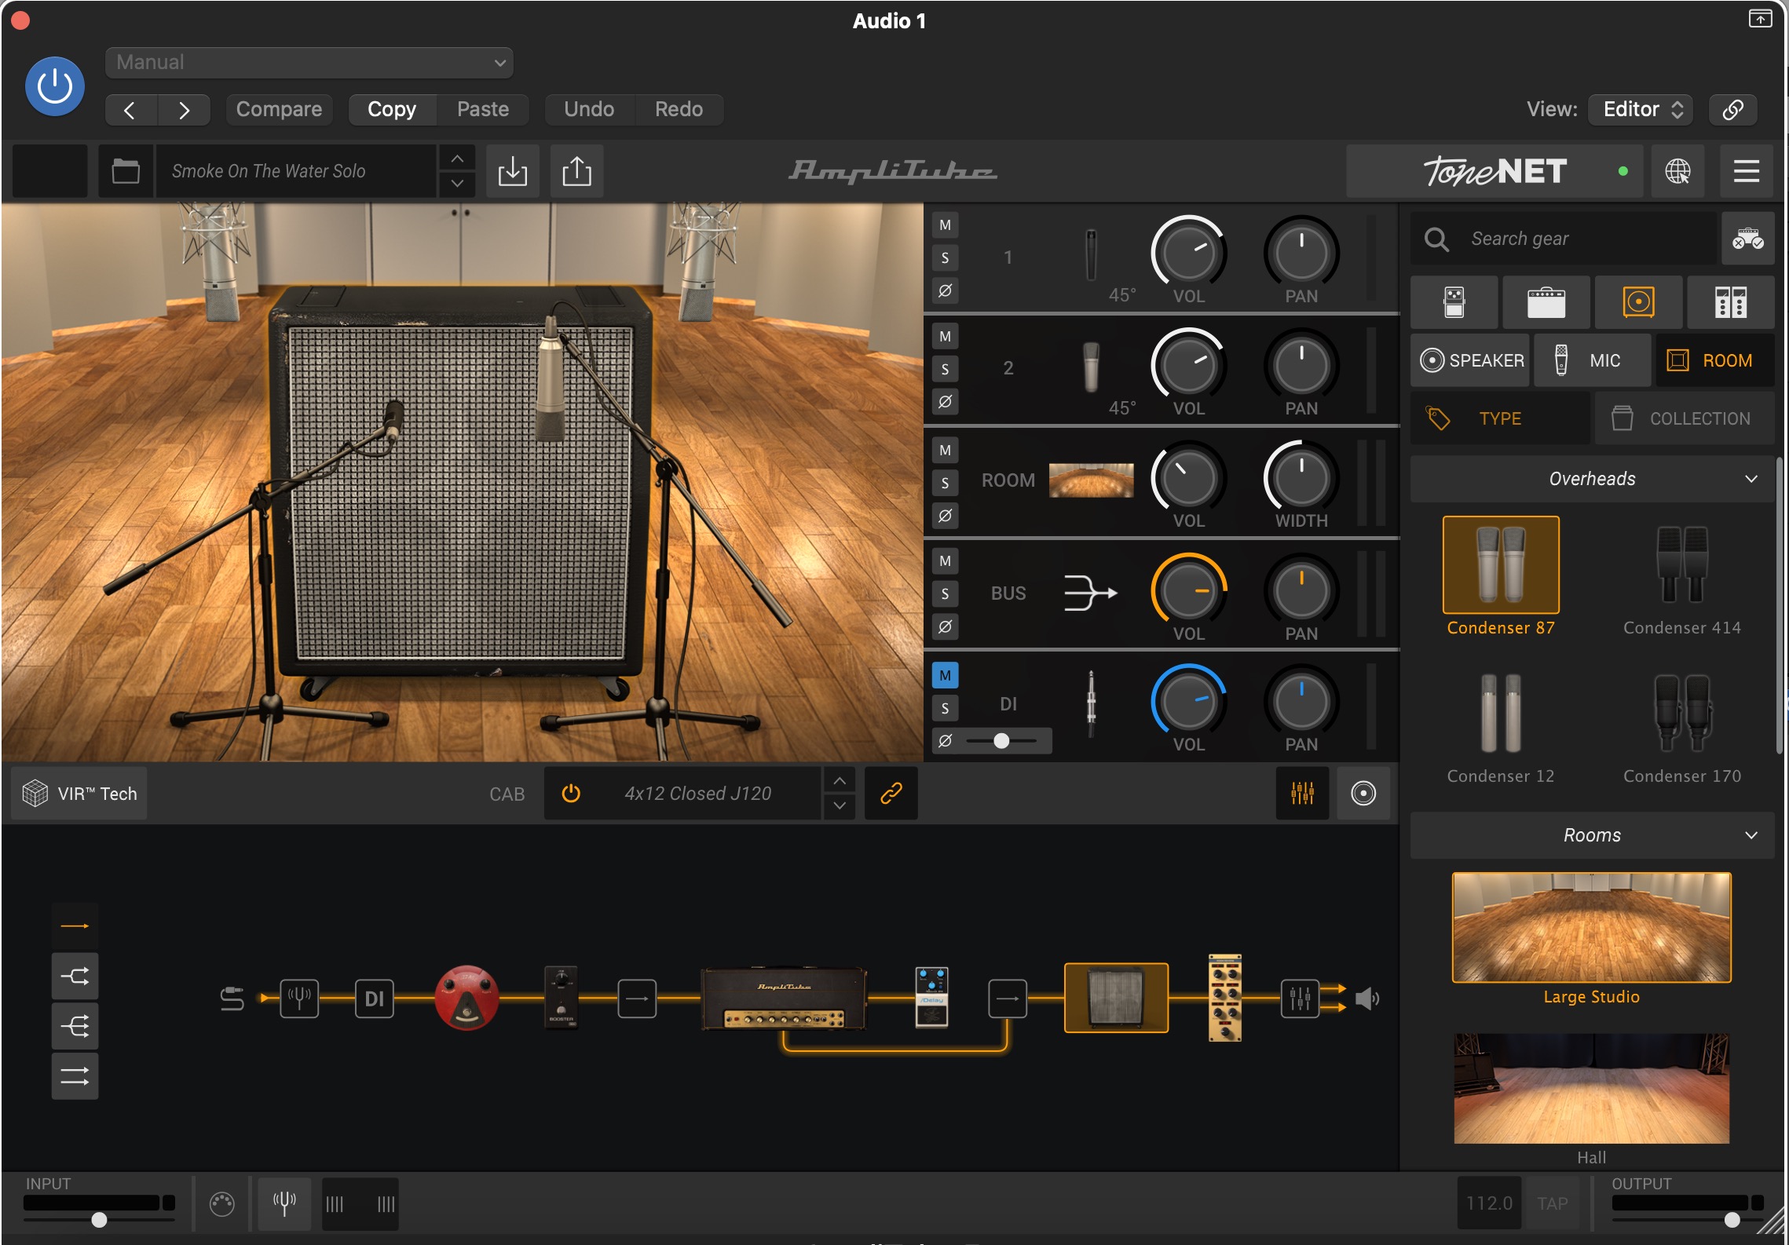1789x1245 pixels.
Task: Click inside the Search gear field
Action: (1563, 239)
